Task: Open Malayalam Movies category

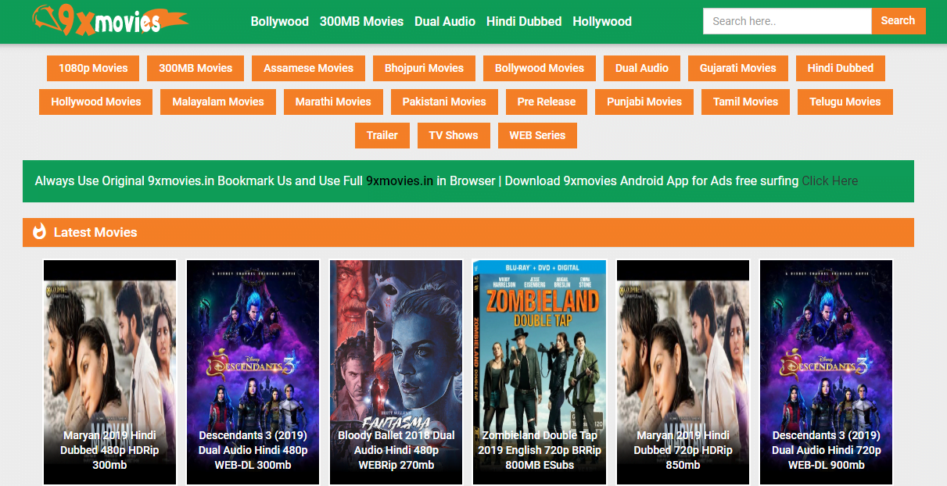Action: pos(218,102)
